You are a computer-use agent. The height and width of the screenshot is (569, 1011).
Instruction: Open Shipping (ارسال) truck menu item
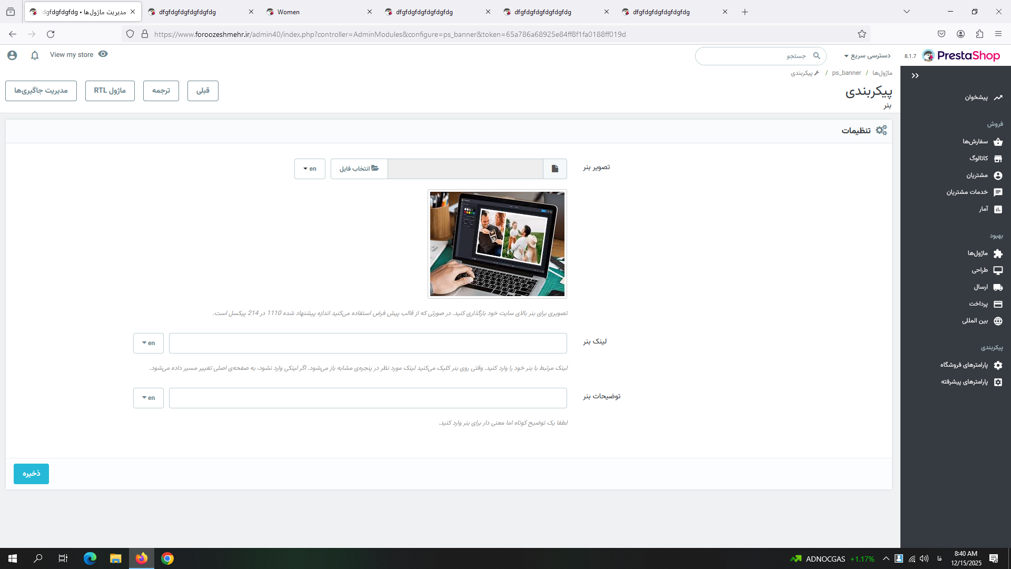[987, 287]
